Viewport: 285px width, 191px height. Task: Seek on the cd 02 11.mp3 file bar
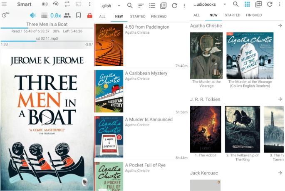click(x=47, y=41)
